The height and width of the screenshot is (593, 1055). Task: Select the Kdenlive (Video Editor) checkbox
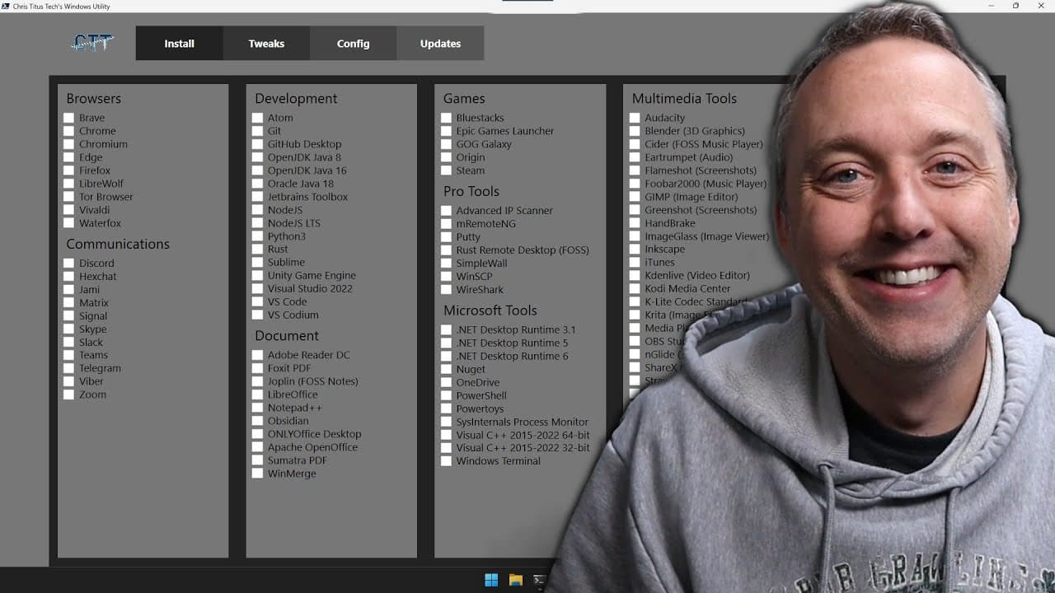pyautogui.click(x=635, y=276)
